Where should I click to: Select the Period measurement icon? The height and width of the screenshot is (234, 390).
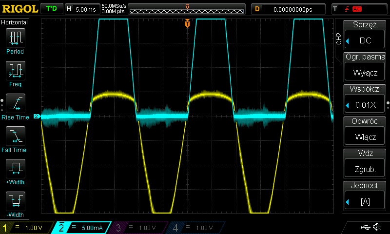click(x=16, y=38)
